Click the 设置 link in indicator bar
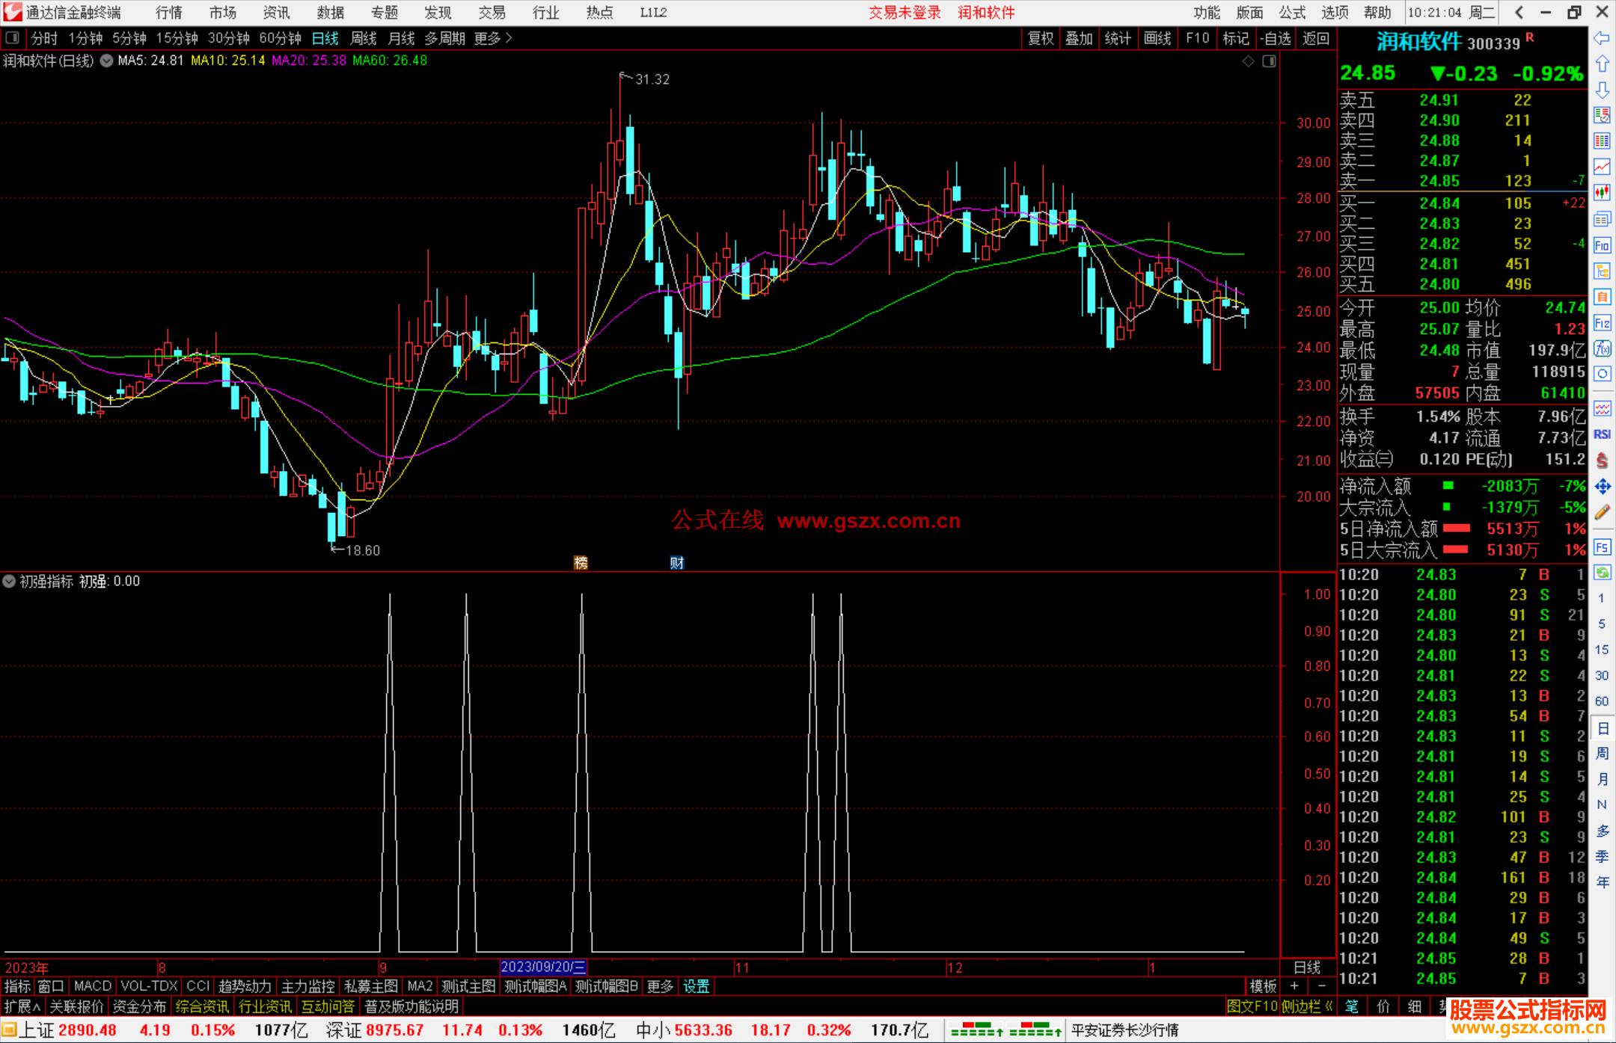 (696, 986)
